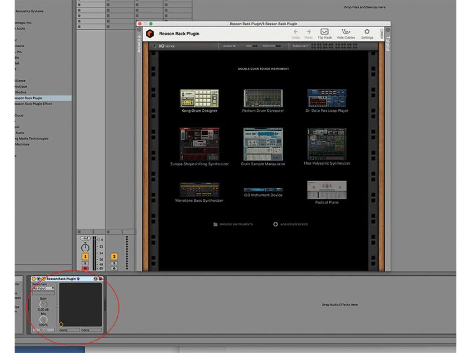471x353 pixels.
Task: Open the sidechain Audio Input dropdown
Action: [44, 288]
